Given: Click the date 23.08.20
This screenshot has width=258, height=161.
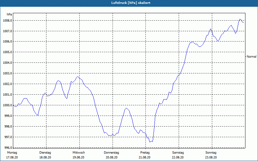Looking at the screenshot, I should click(x=211, y=157).
